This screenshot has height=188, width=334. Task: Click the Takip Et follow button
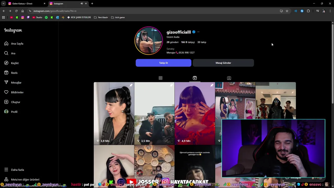(163, 63)
